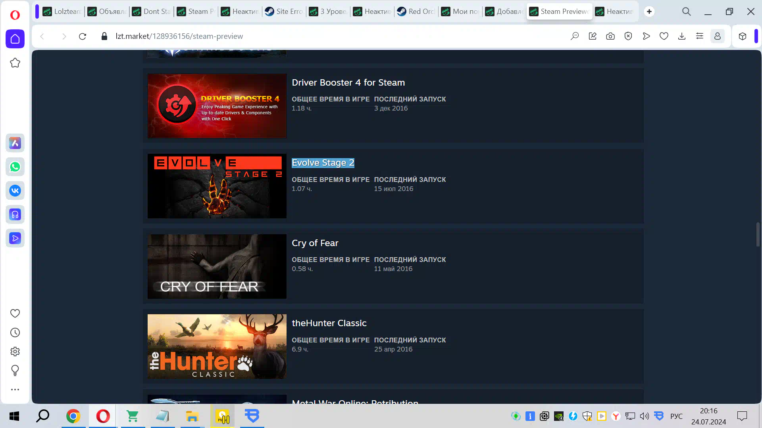
Task: Switch to the Dont Sta tab
Action: coord(152,11)
